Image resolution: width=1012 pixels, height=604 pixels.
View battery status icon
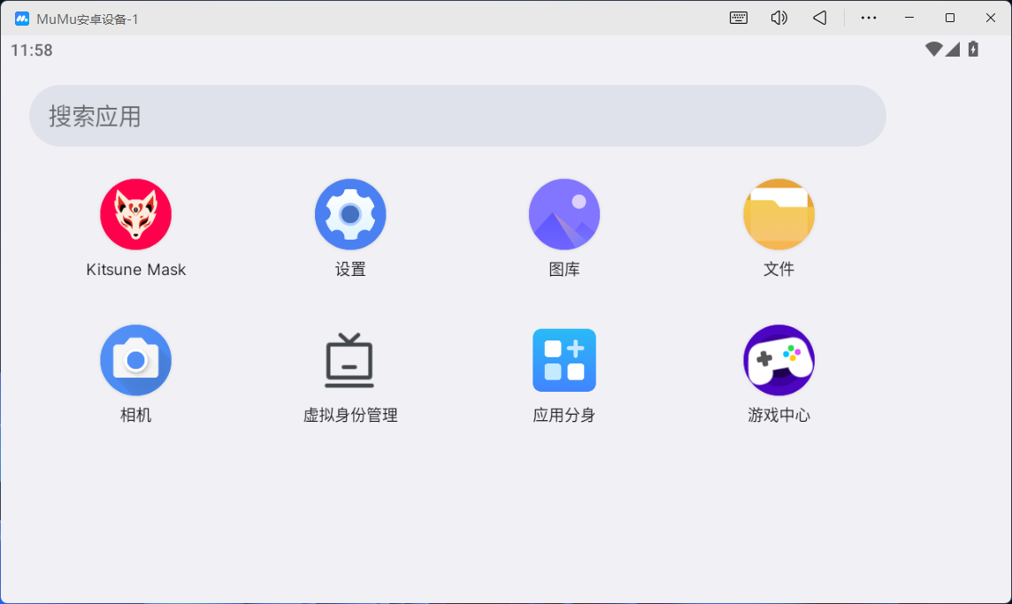click(x=973, y=50)
